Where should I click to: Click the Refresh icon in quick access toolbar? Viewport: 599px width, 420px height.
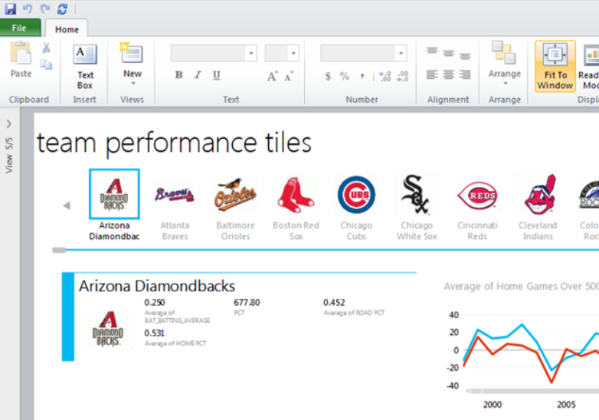pos(62,9)
